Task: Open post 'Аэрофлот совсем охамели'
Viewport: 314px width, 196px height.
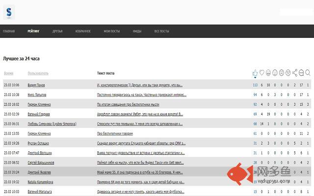Action: tap(140, 114)
